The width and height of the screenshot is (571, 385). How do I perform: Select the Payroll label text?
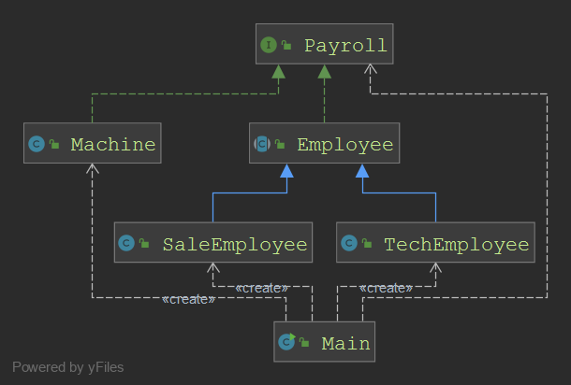(x=345, y=46)
